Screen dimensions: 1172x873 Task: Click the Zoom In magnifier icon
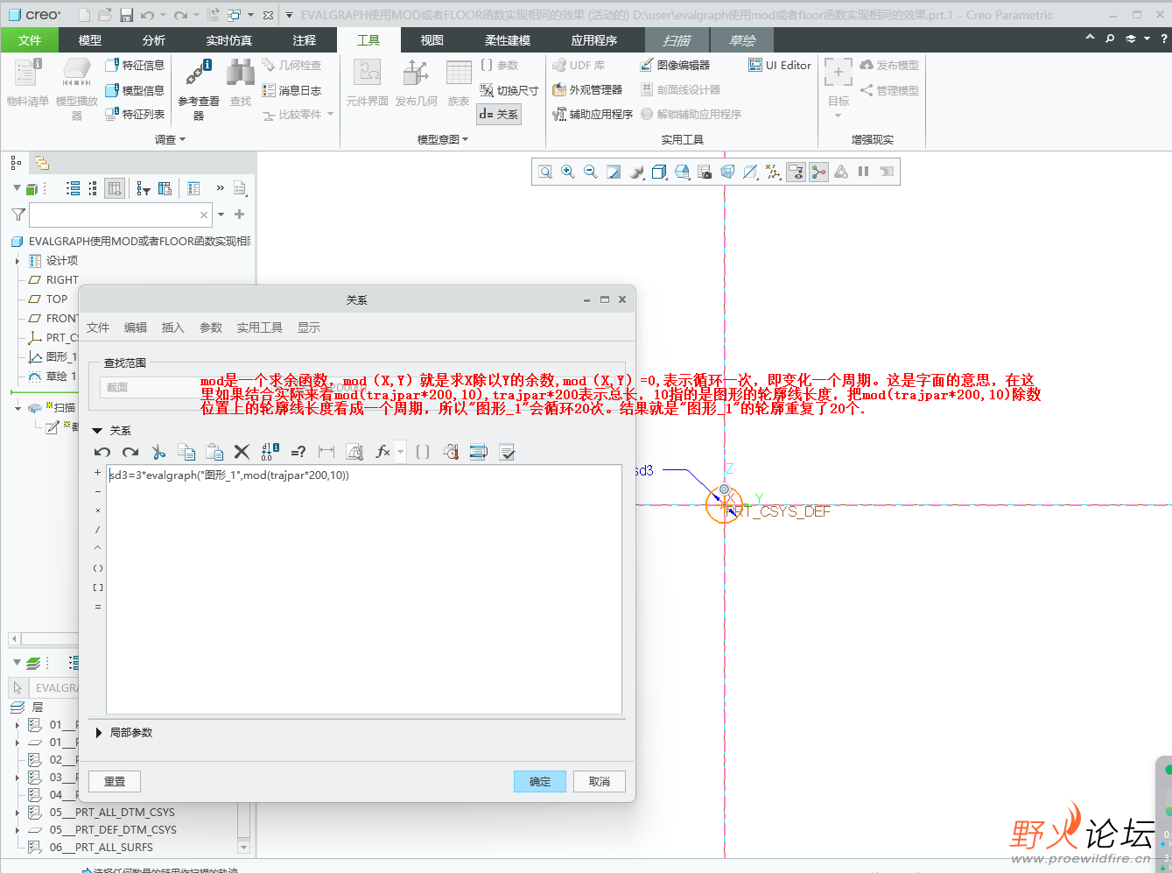click(x=568, y=172)
